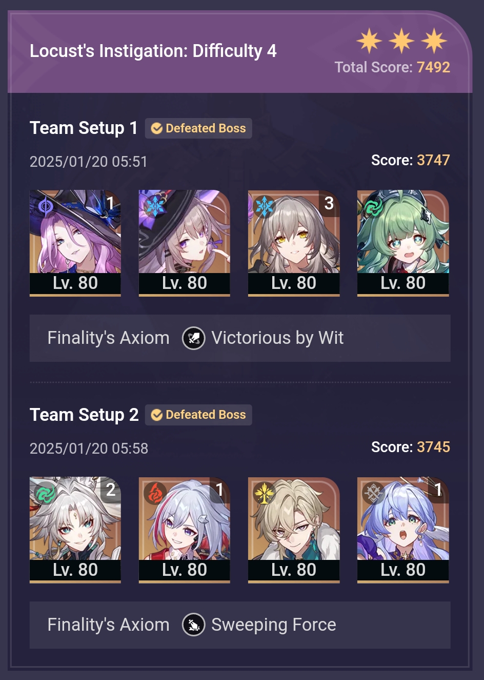Click the Defeated Boss badge of Team Setup 1
484x680 pixels.
(198, 128)
